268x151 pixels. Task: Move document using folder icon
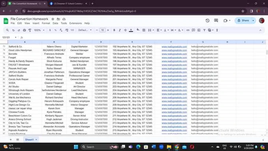(58, 19)
